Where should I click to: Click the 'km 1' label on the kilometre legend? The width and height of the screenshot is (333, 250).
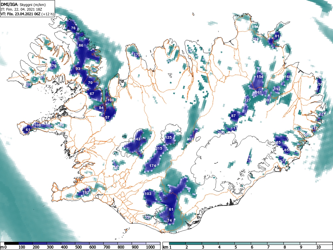167,247
